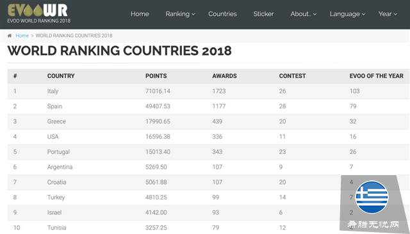
Task: Click USA's awards count 336
Action: (217, 136)
